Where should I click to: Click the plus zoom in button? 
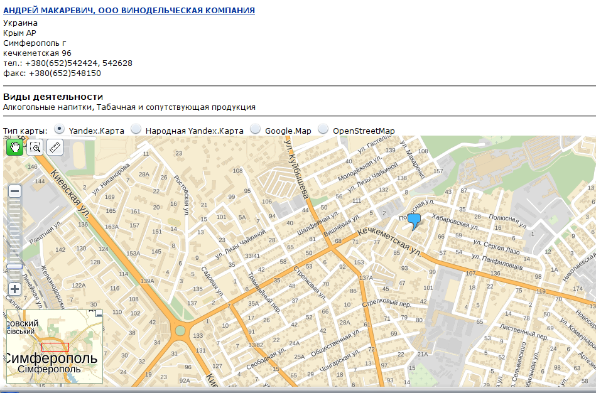[x=14, y=289]
